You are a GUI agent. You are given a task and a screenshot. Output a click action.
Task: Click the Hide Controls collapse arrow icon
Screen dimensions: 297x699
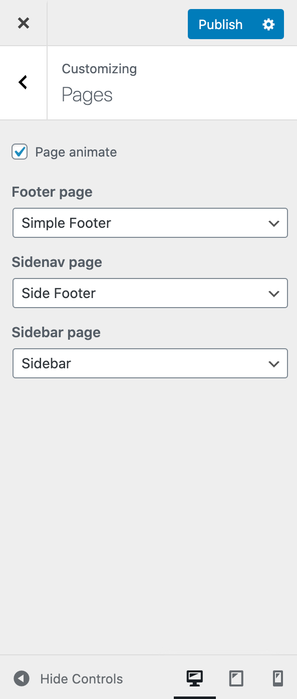click(21, 678)
